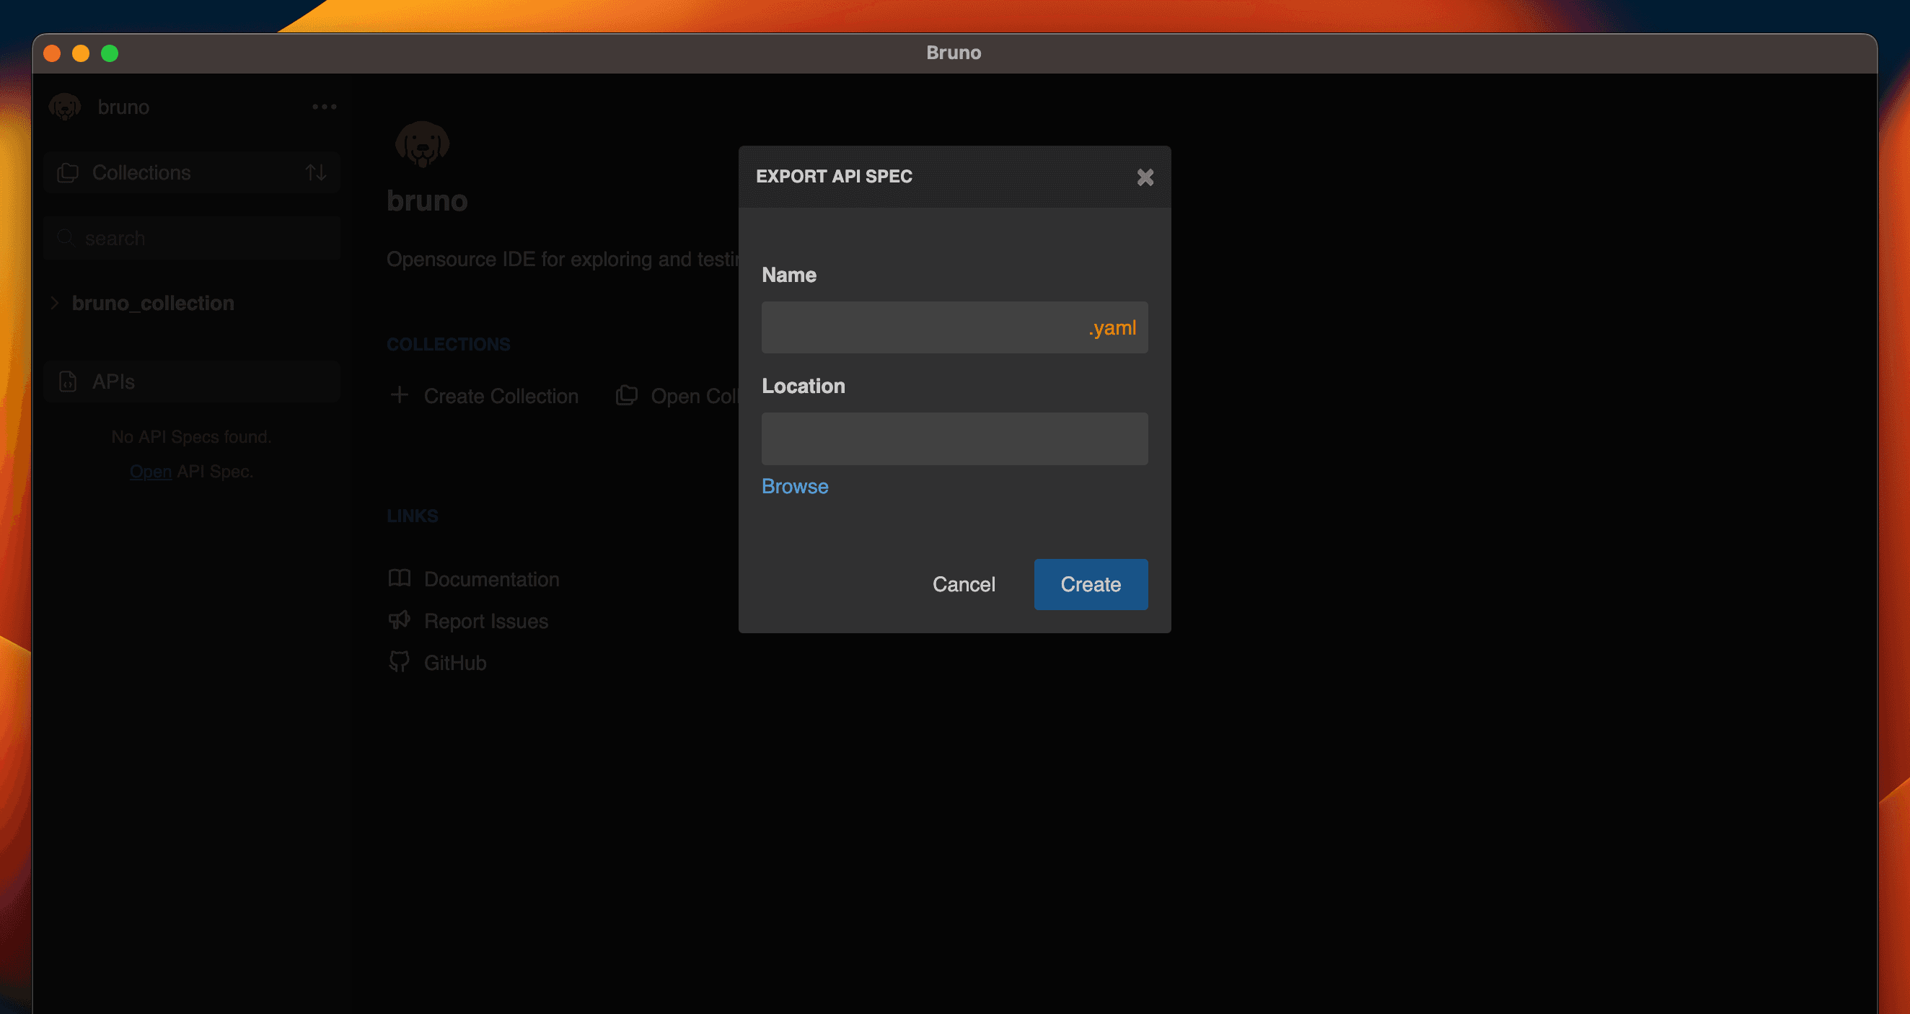This screenshot has height=1014, width=1910.
Task: Select the APIs section header
Action: coord(191,382)
